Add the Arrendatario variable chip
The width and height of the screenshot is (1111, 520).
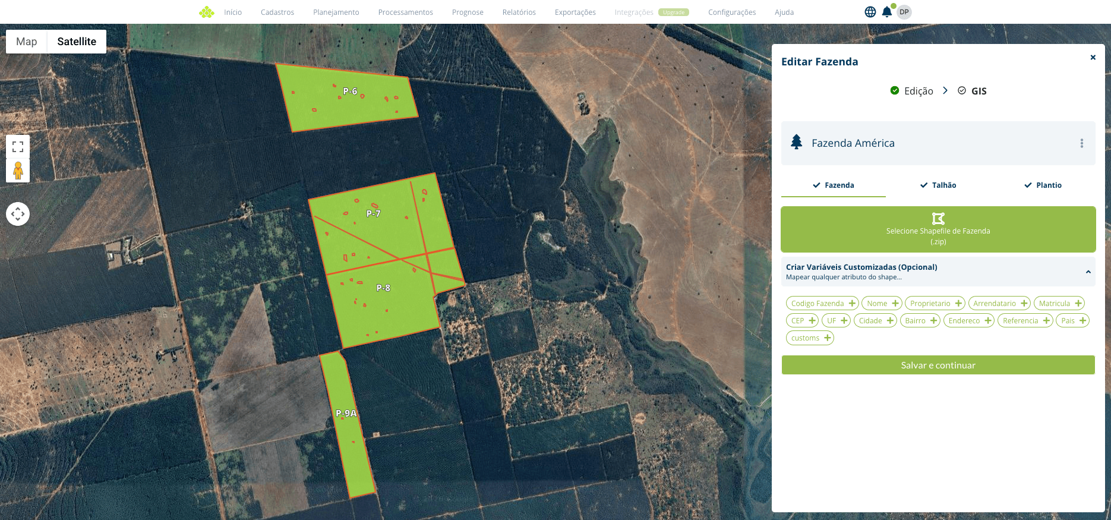tap(1000, 303)
